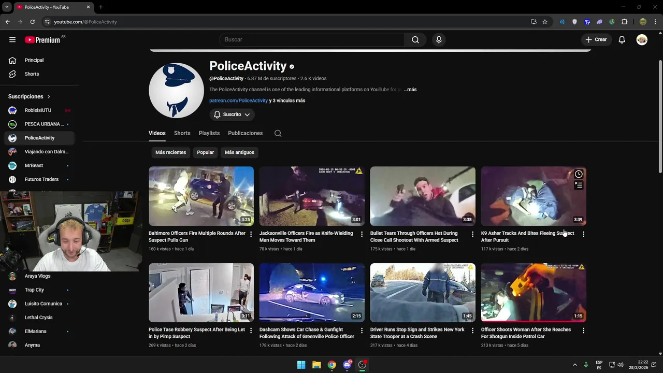This screenshot has width=663, height=373.
Task: Expand channel description with ...más
Action: click(x=410, y=90)
